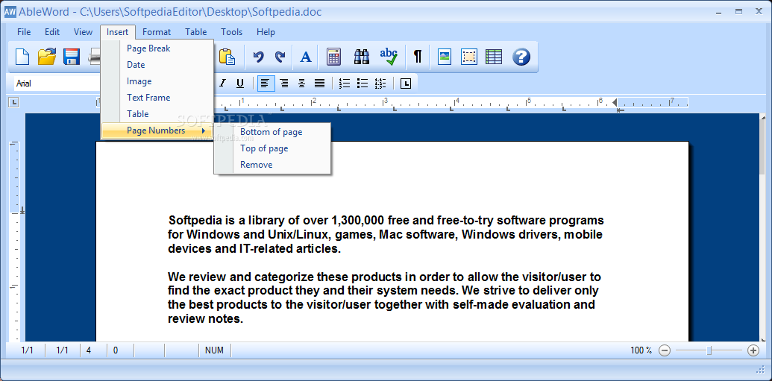Click the tab stop icon in format bar
The image size is (772, 381).
tap(406, 84)
